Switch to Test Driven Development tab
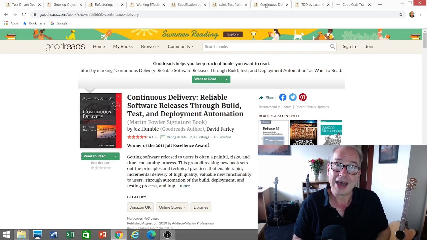This screenshot has height=240, width=427. pyautogui.click(x=23, y=5)
